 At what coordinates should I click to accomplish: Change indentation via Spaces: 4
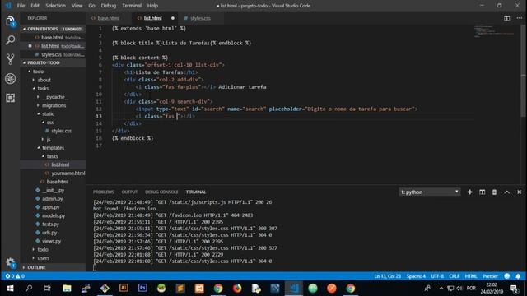416,276
